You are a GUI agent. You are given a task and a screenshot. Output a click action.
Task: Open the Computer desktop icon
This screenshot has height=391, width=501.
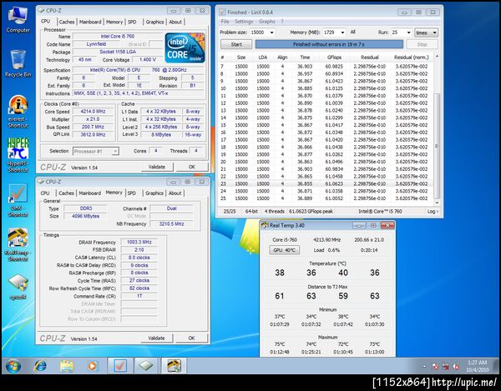(18, 20)
